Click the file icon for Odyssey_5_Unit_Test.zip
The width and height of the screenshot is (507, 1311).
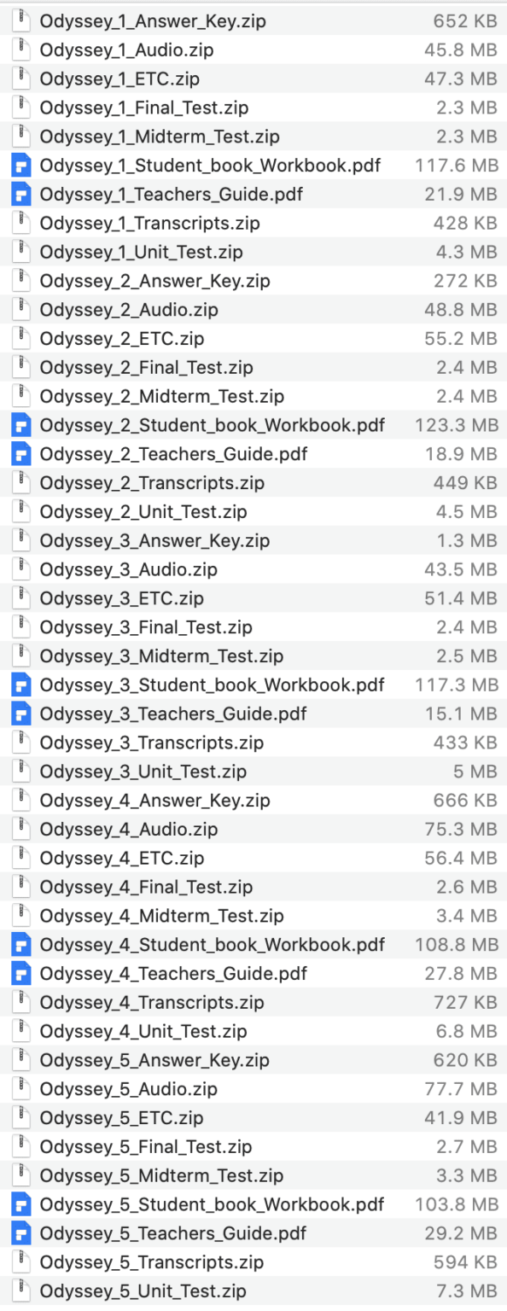coord(20,1291)
